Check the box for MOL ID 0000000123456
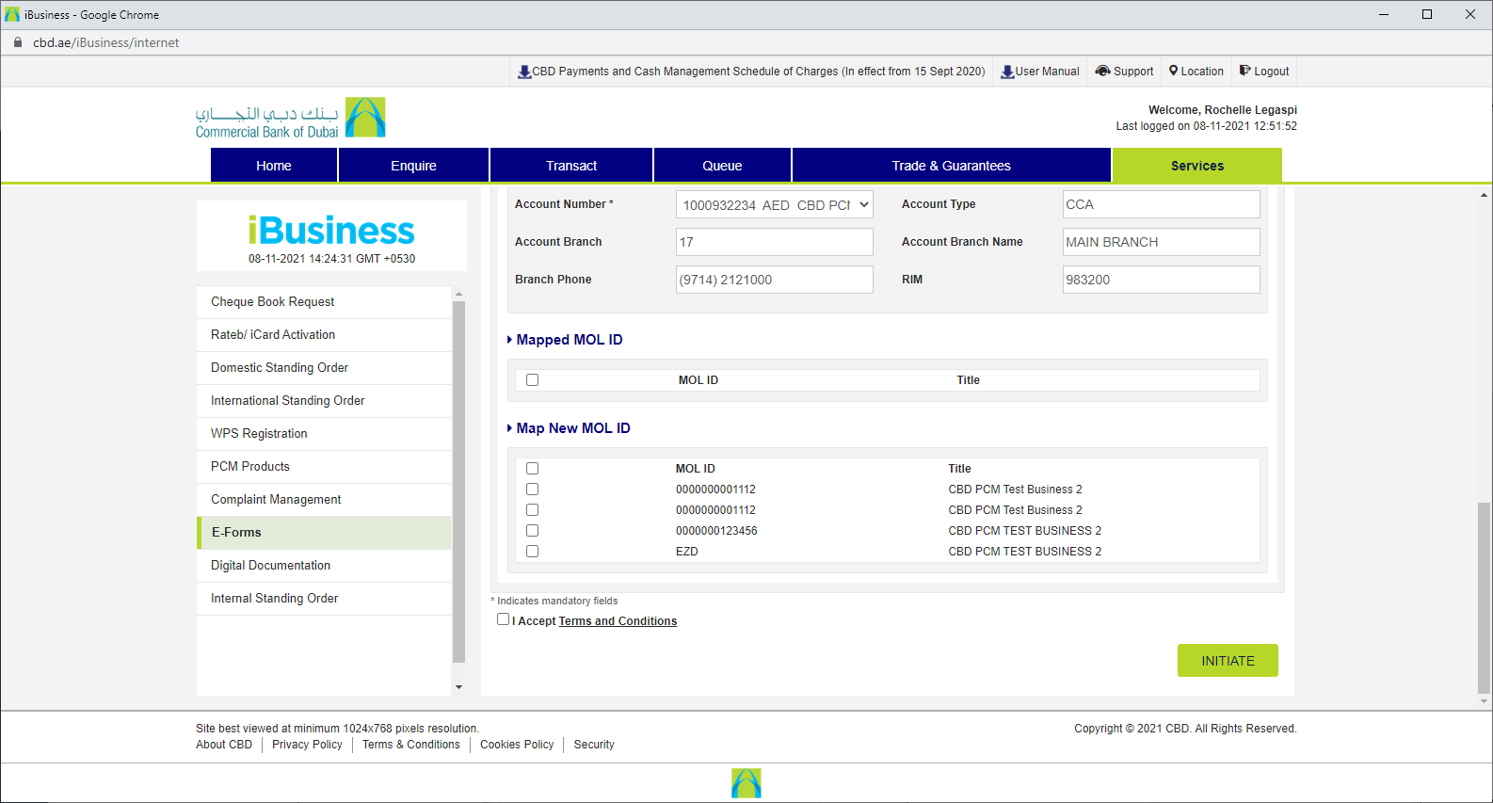The height and width of the screenshot is (803, 1493). 533,531
